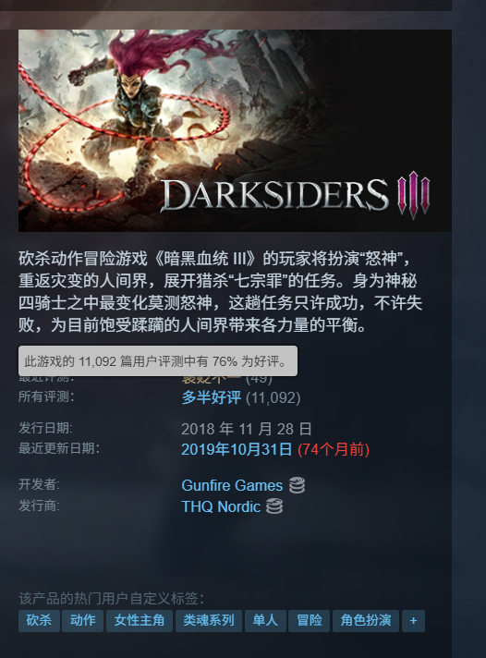
Task: Select the 类魂系列 tag
Action: [209, 621]
